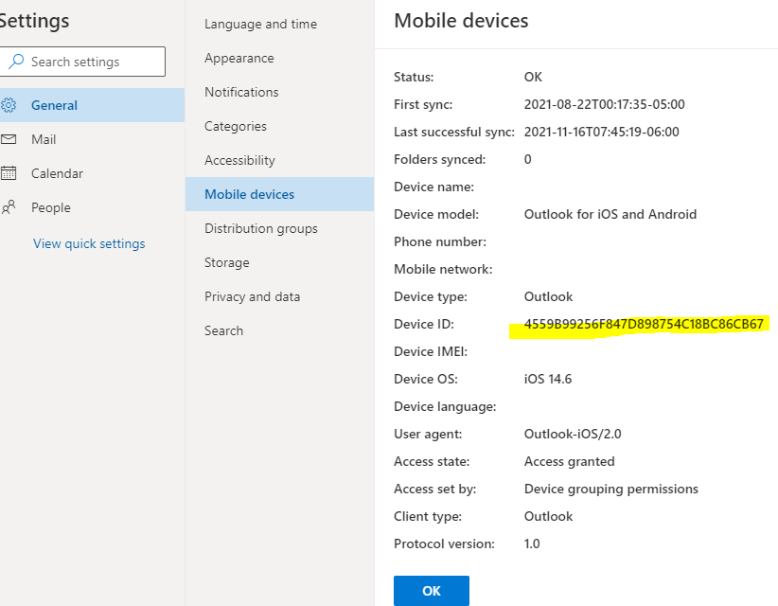
Task: Click the General gear icon
Action: [9, 105]
